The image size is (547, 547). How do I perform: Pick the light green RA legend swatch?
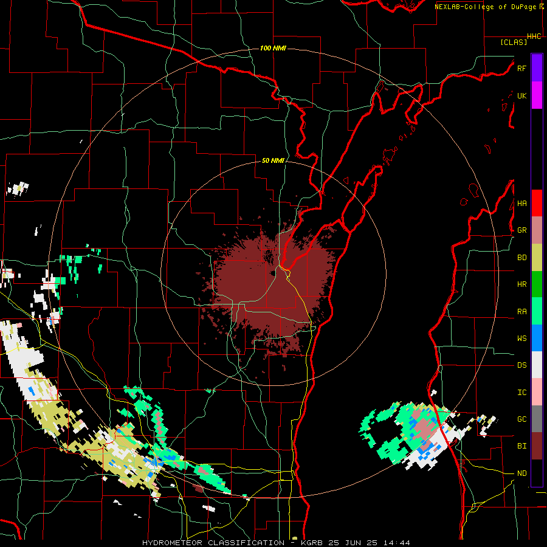537,311
